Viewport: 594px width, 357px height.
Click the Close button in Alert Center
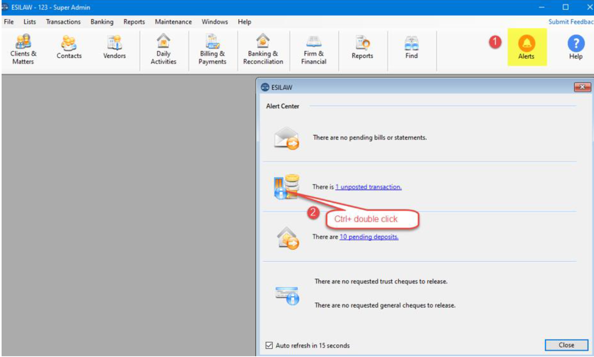pos(566,345)
